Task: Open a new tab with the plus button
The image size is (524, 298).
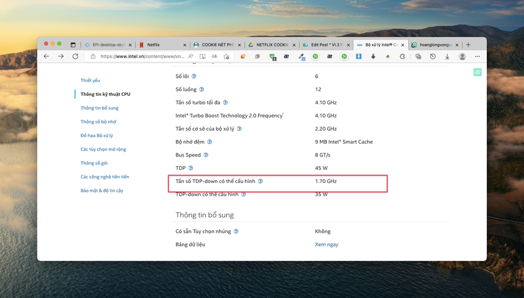Action: (x=468, y=45)
